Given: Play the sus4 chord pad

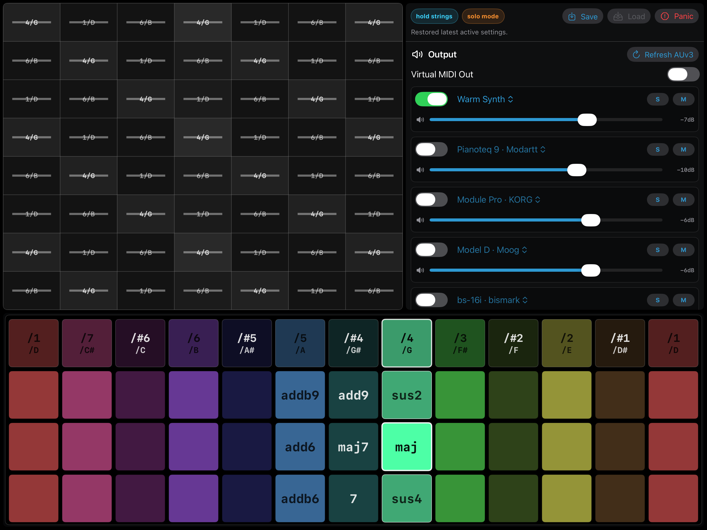Looking at the screenshot, I should [407, 499].
